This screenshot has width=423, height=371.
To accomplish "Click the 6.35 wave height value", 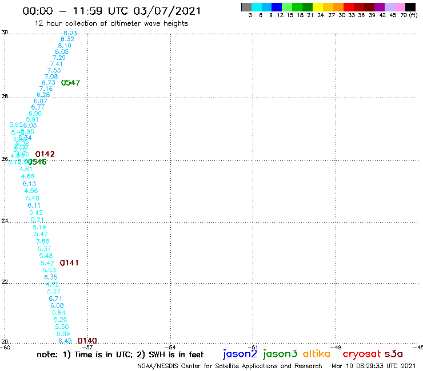I will pos(51,277).
